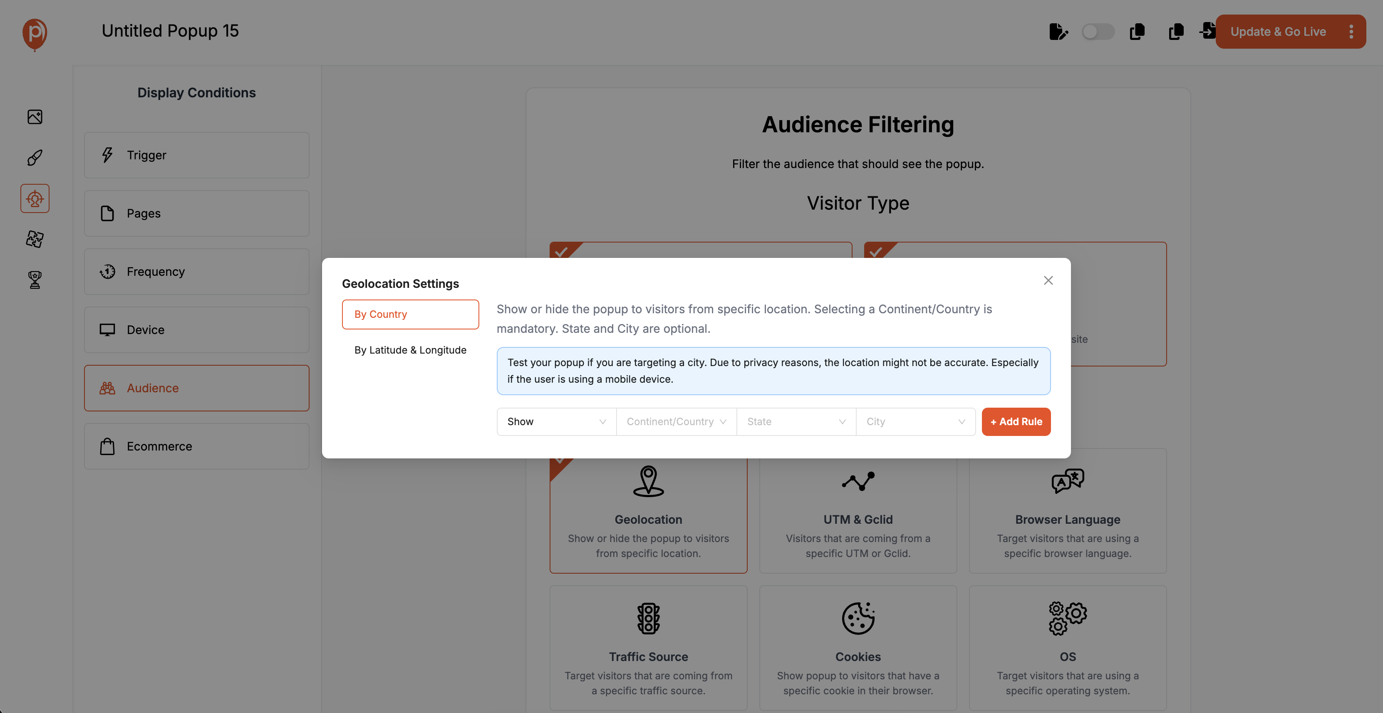This screenshot has height=713, width=1383.
Task: Expand the City dropdown
Action: [x=915, y=421]
